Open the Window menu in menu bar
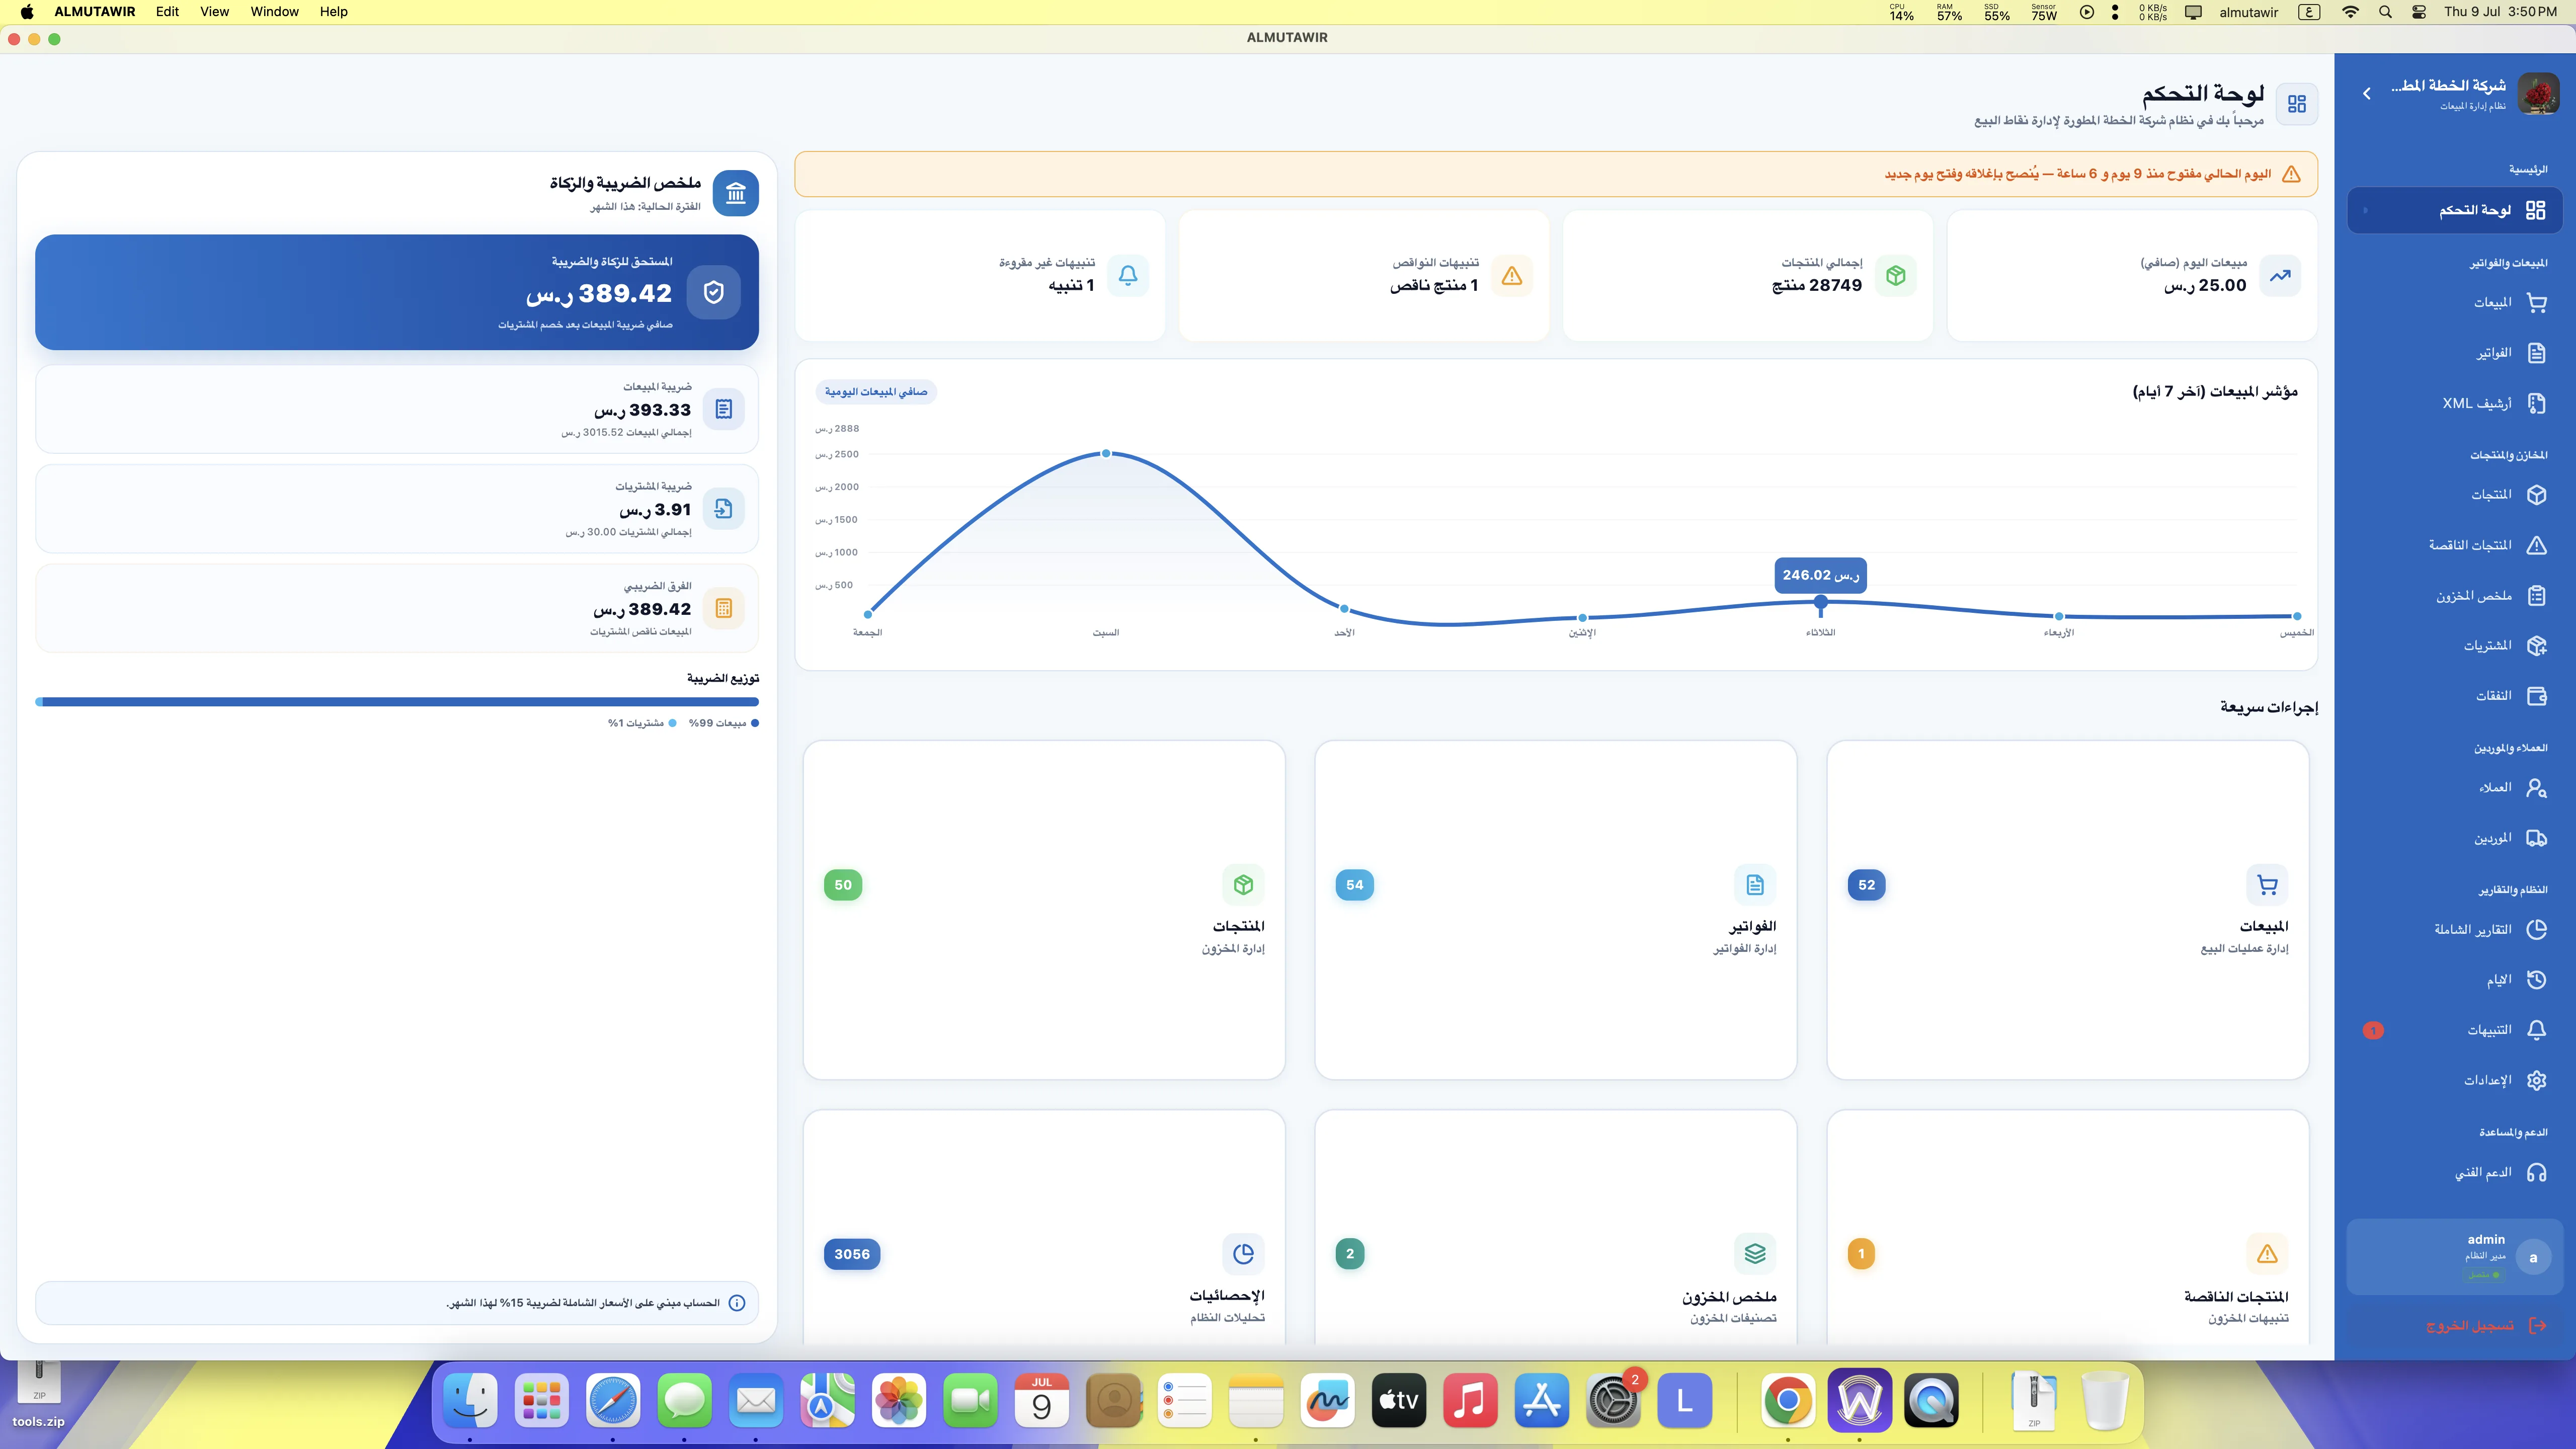Image resolution: width=2576 pixels, height=1449 pixels. (x=274, y=12)
